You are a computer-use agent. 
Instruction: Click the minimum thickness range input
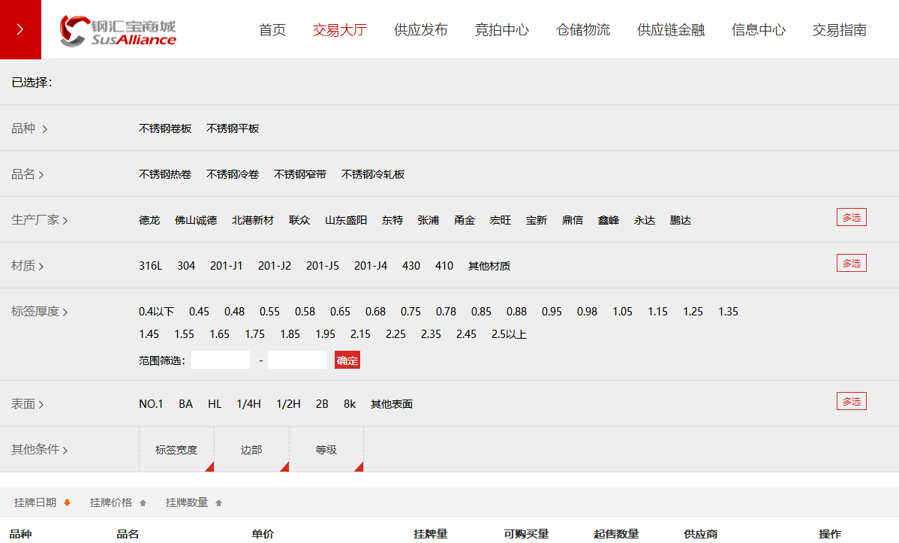click(x=221, y=360)
